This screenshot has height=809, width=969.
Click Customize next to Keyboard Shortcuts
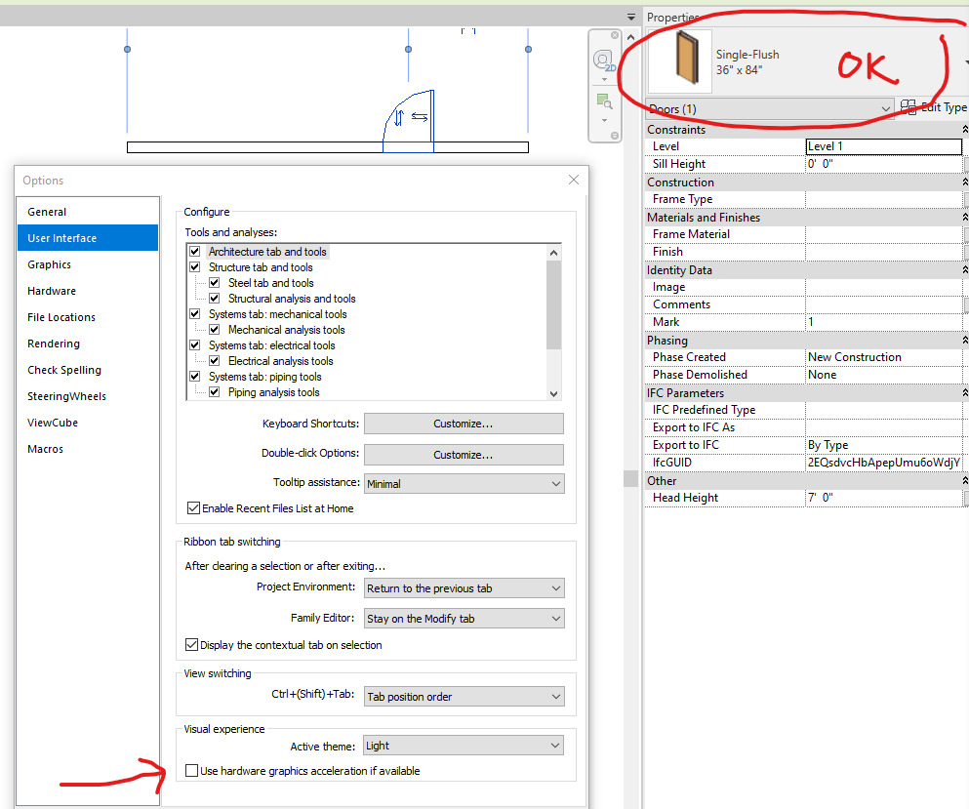pyautogui.click(x=464, y=424)
